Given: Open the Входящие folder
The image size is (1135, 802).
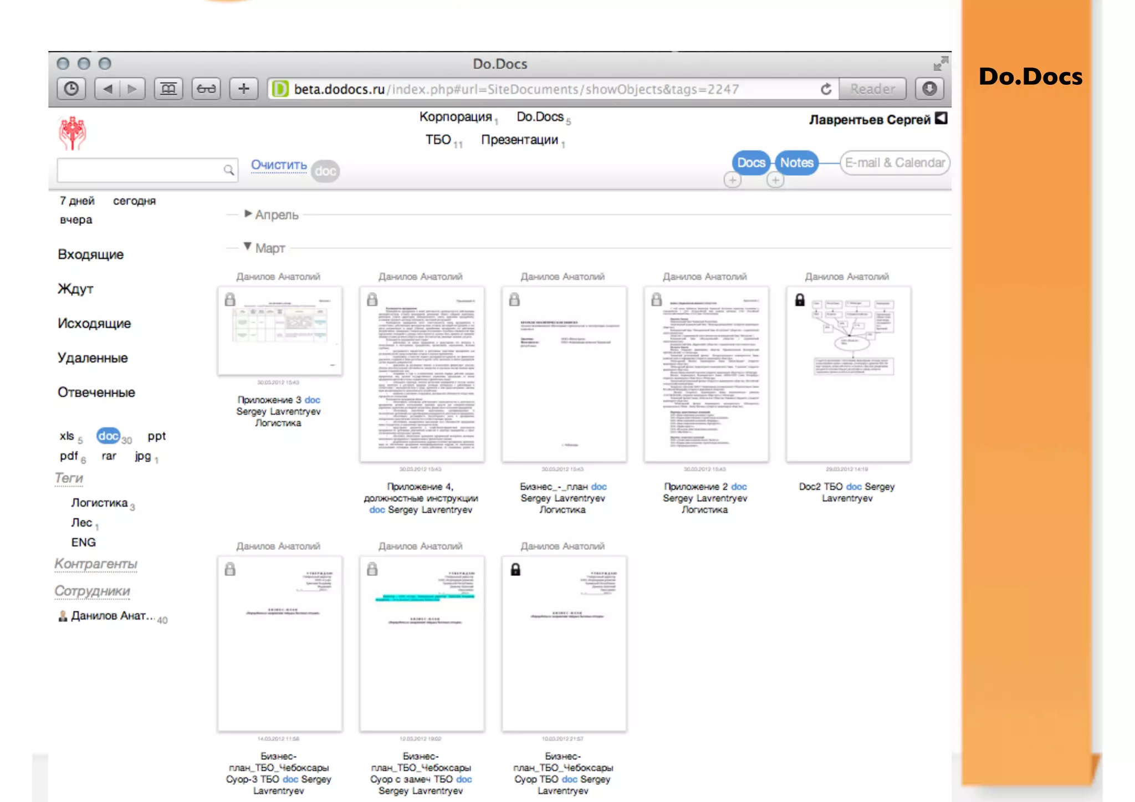Looking at the screenshot, I should point(91,254).
